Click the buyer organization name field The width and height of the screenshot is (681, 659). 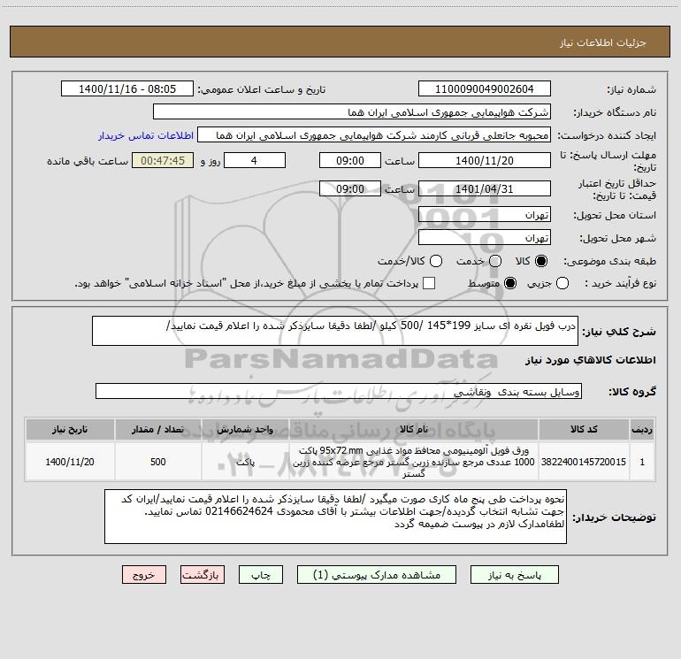point(352,111)
